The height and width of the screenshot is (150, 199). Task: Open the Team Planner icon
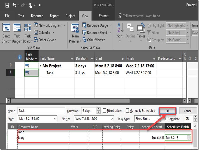[75, 28]
